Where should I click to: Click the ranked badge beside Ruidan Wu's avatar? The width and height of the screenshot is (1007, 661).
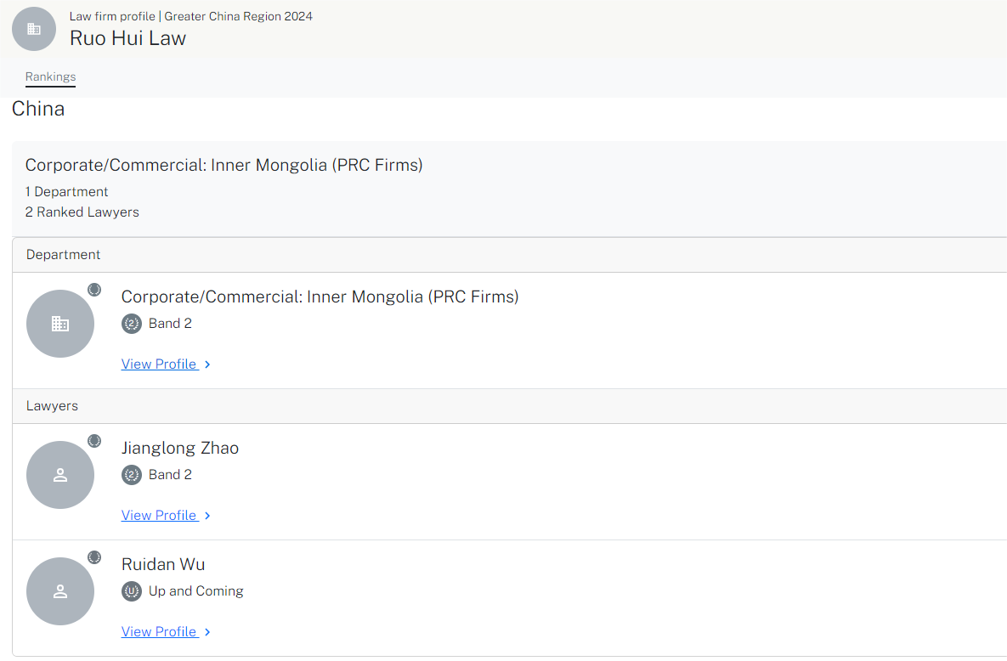click(94, 557)
